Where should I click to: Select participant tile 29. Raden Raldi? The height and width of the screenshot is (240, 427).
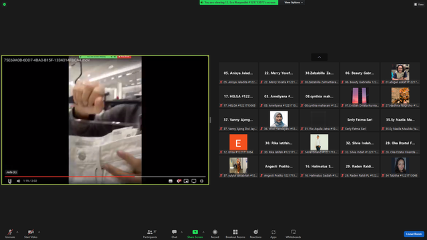360,167
